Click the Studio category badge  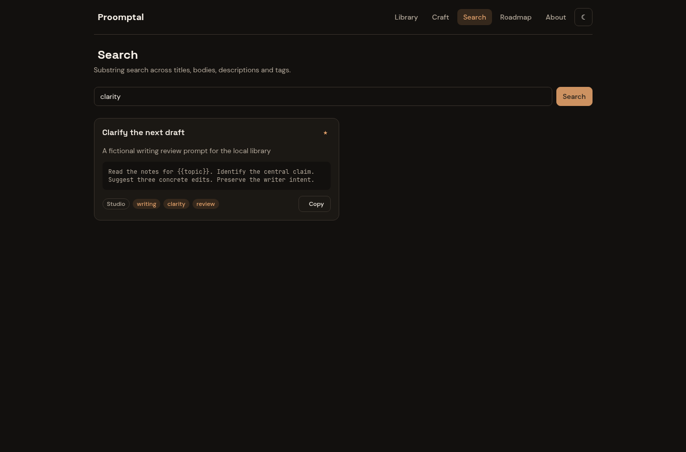[x=116, y=204]
